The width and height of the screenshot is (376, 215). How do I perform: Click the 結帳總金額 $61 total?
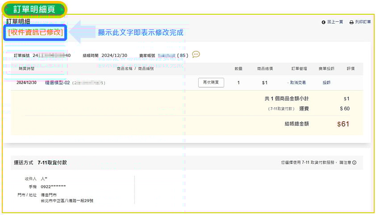tap(343, 124)
